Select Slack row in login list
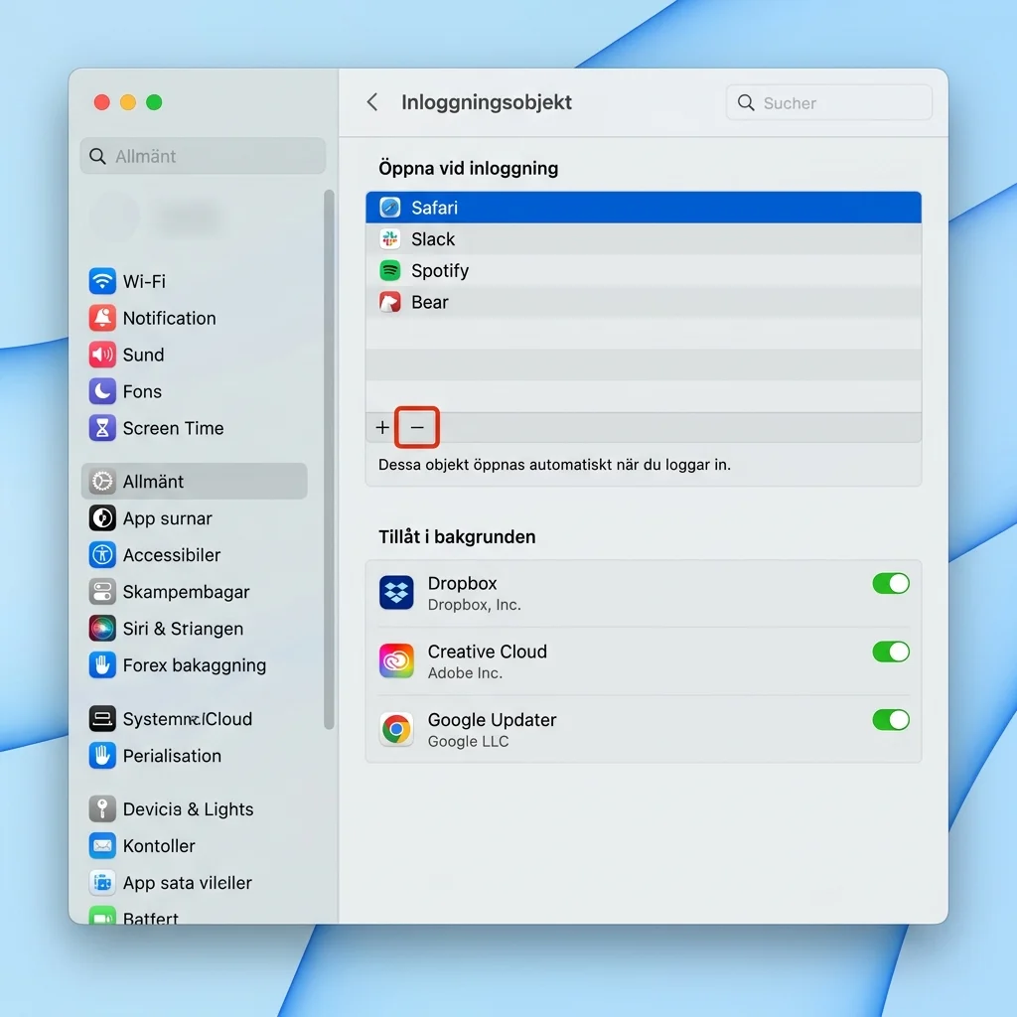Image resolution: width=1017 pixels, height=1017 pixels. [644, 239]
